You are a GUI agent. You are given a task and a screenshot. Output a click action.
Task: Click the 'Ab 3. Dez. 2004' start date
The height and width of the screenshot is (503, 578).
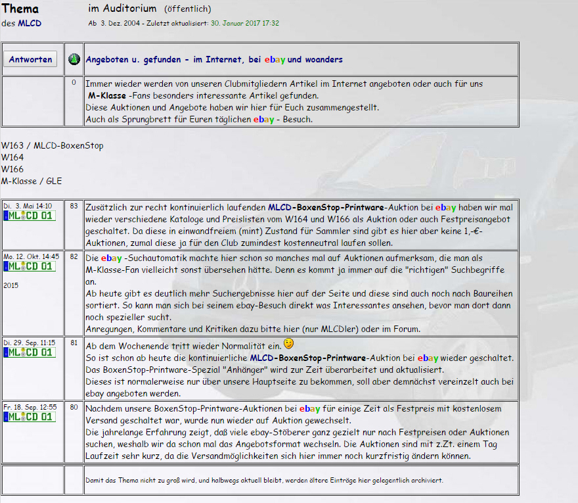tap(114, 23)
